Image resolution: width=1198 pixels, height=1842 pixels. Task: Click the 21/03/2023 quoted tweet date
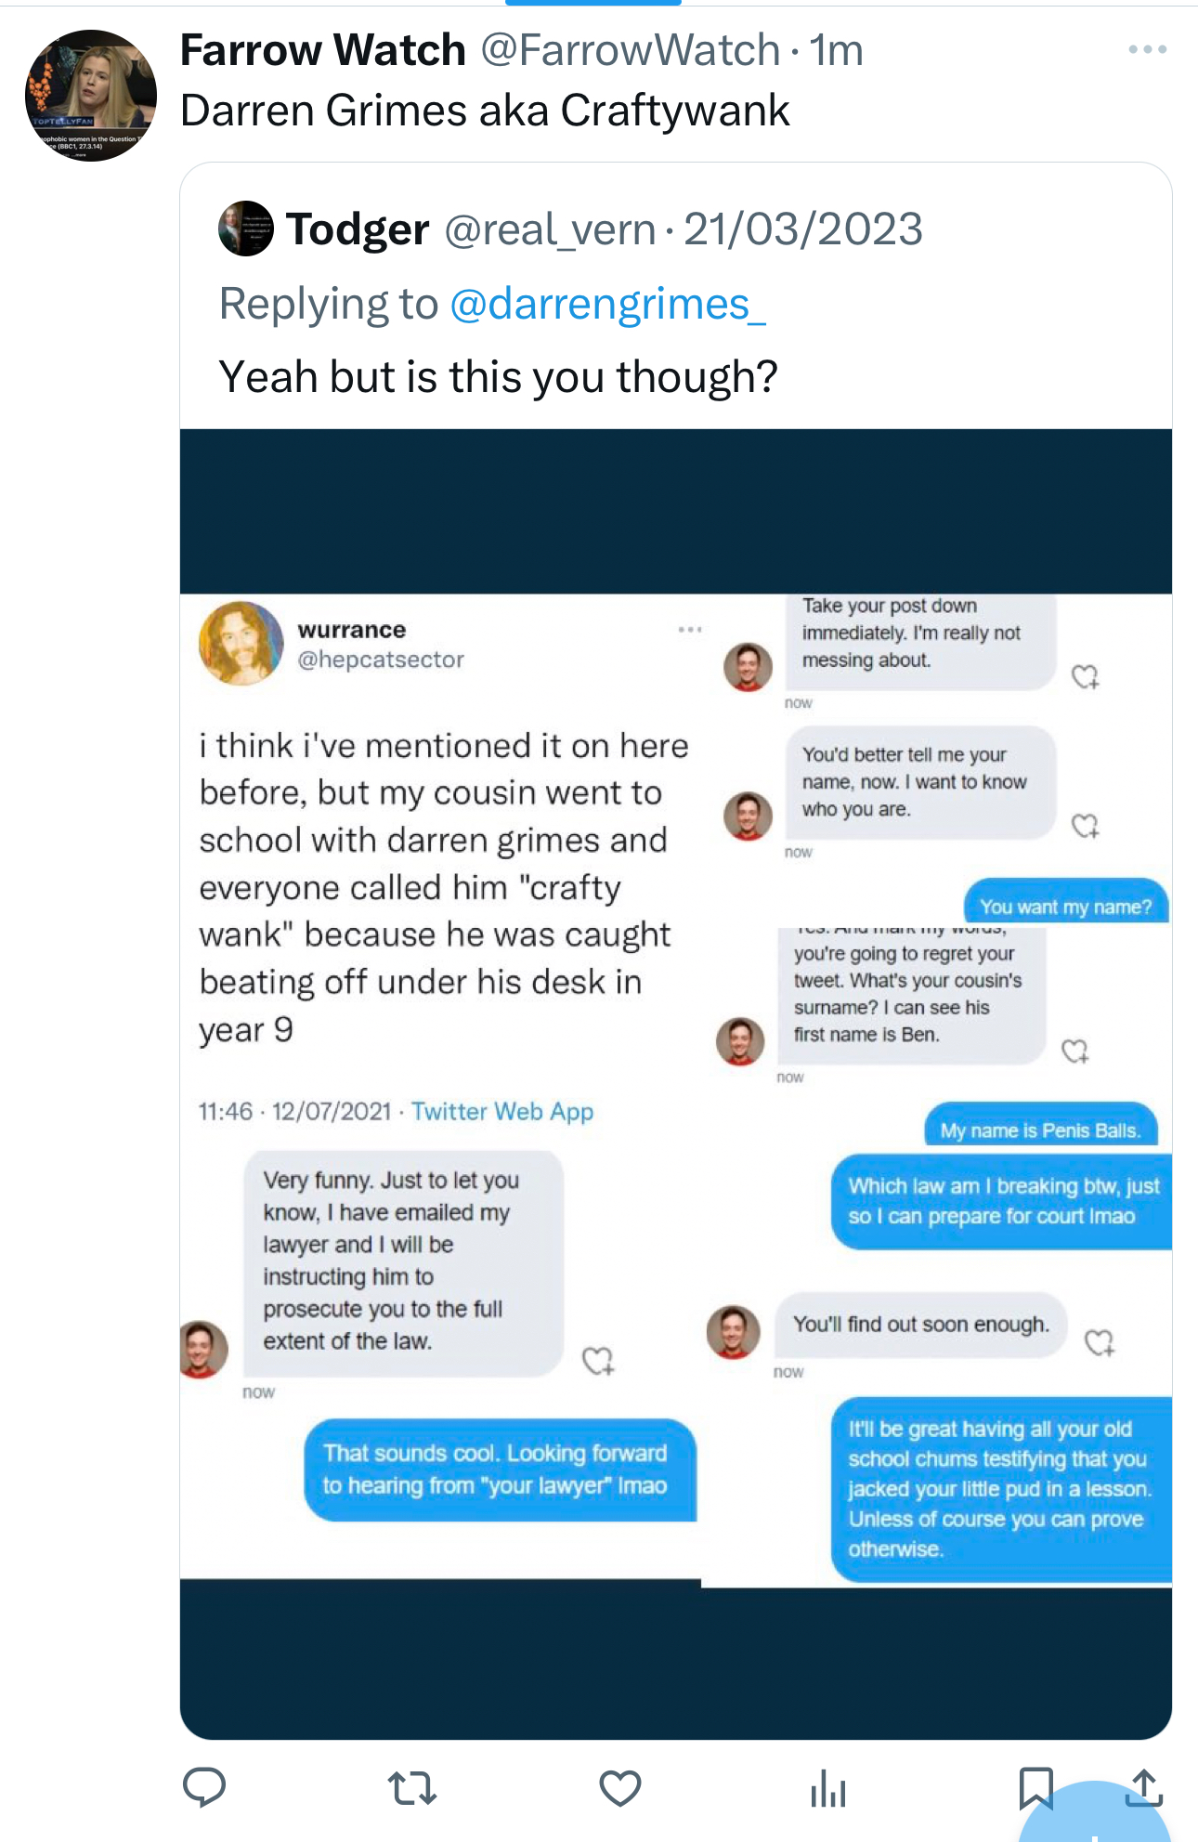click(x=802, y=229)
